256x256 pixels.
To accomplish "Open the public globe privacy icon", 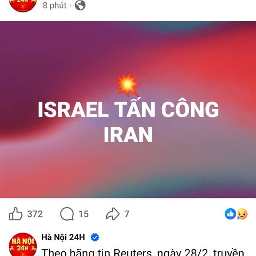I will click(80, 5).
